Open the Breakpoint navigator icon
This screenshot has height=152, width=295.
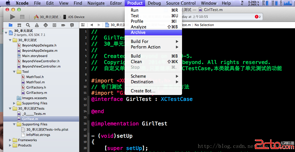click(x=63, y=25)
